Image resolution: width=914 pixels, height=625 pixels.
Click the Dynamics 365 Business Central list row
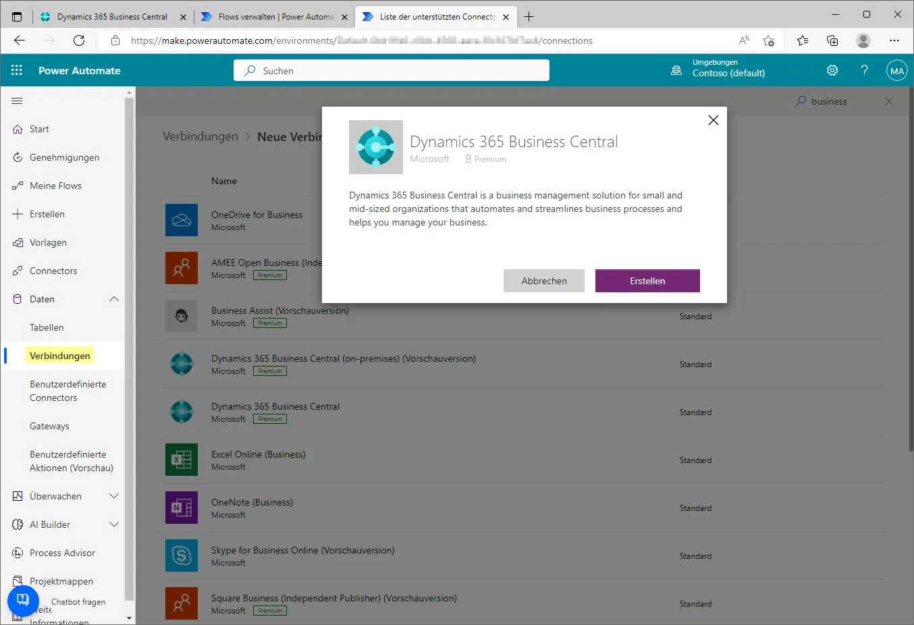[523, 412]
